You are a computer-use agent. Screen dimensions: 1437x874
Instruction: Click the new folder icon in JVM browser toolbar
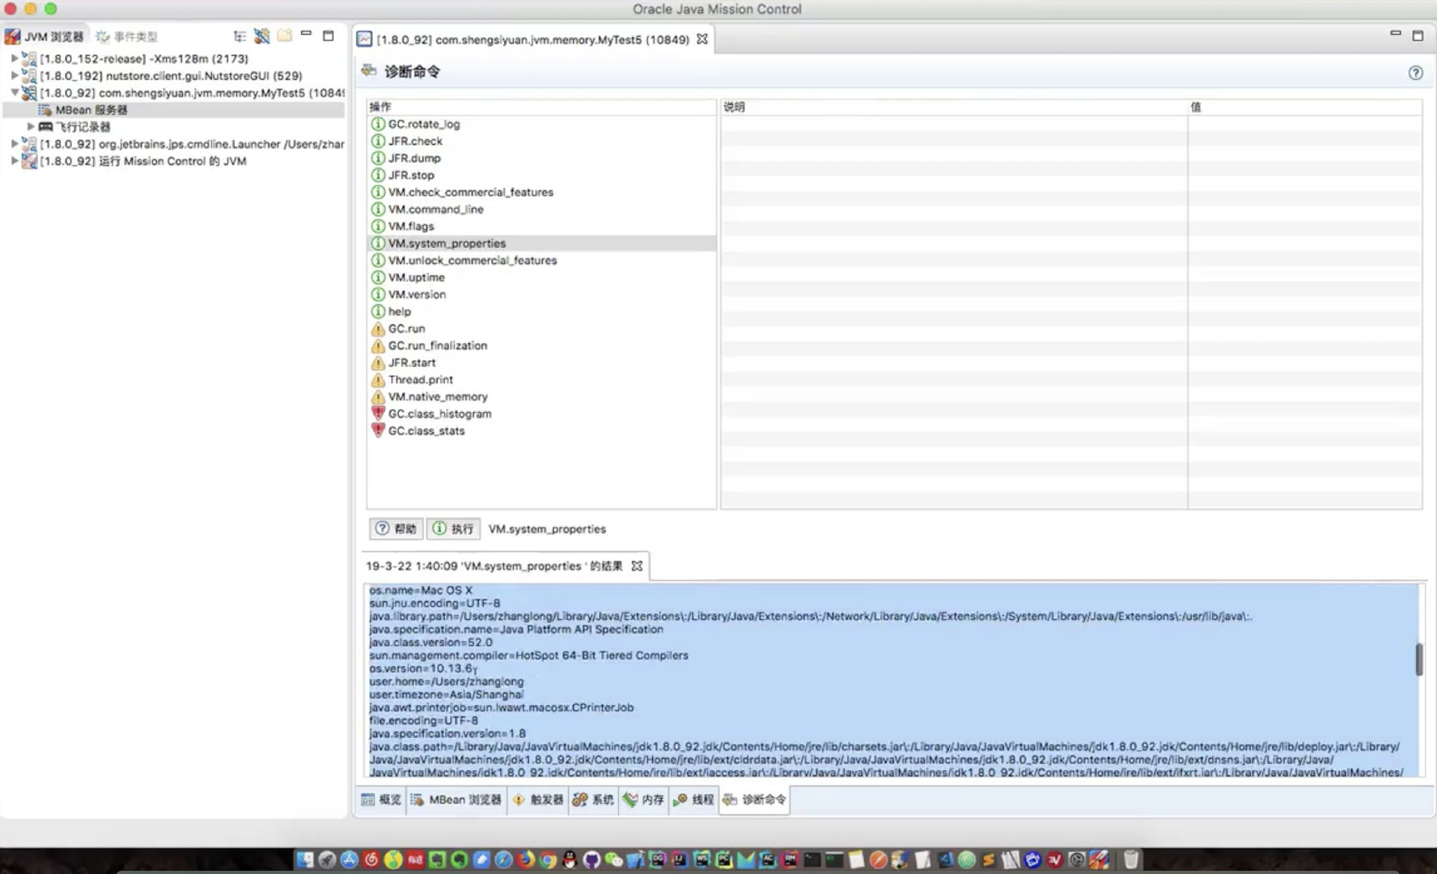(x=284, y=36)
